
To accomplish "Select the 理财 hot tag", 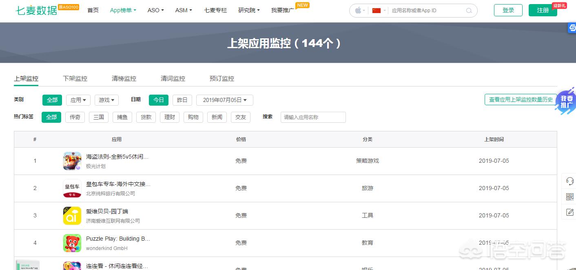I will click(x=170, y=117).
